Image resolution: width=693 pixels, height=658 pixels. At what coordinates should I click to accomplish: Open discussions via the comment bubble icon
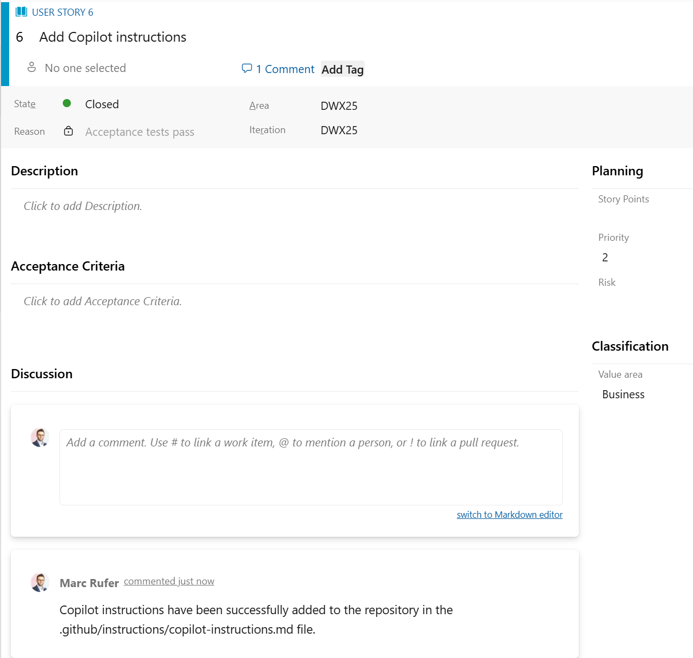point(247,68)
